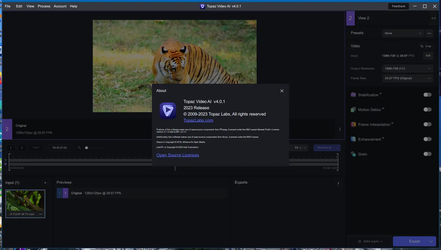The height and width of the screenshot is (250, 441).
Task: Open the Account menu
Action: pyautogui.click(x=60, y=6)
